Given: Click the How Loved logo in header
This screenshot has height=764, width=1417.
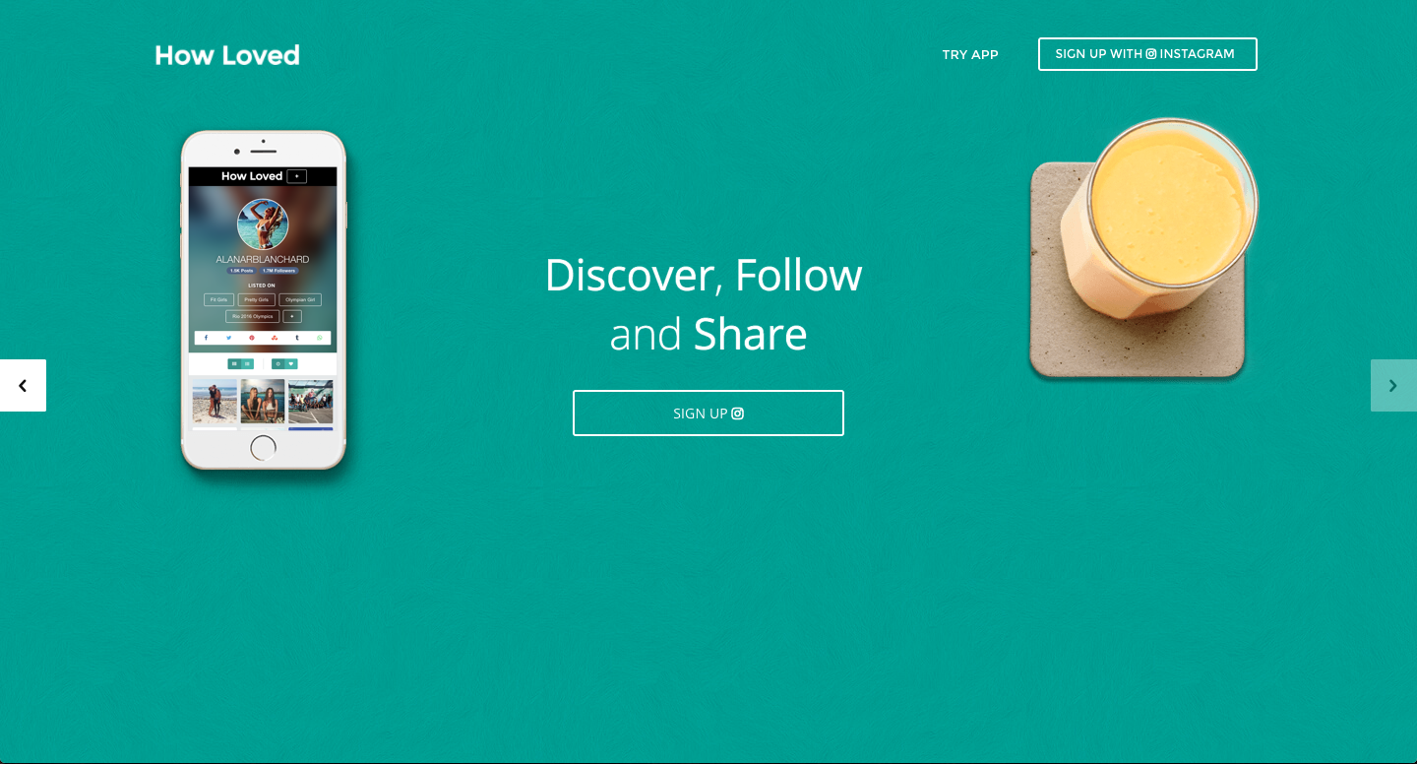Looking at the screenshot, I should 227,55.
